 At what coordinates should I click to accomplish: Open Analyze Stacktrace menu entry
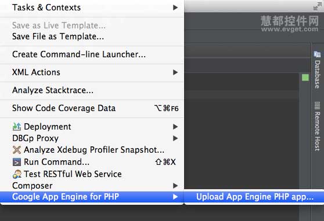(x=92, y=90)
